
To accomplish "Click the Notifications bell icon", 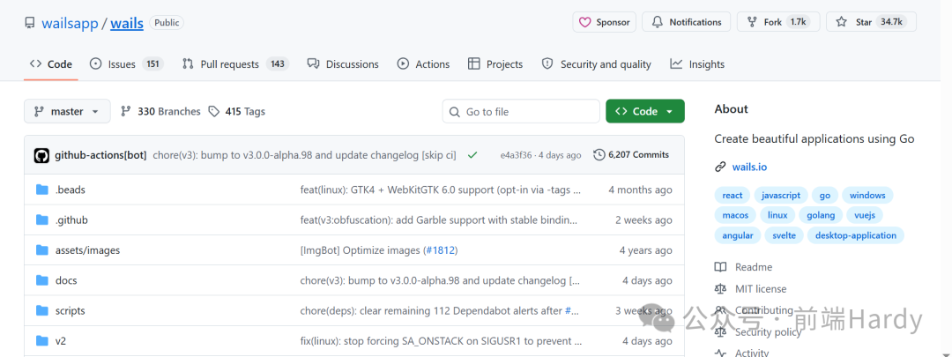I will point(657,22).
